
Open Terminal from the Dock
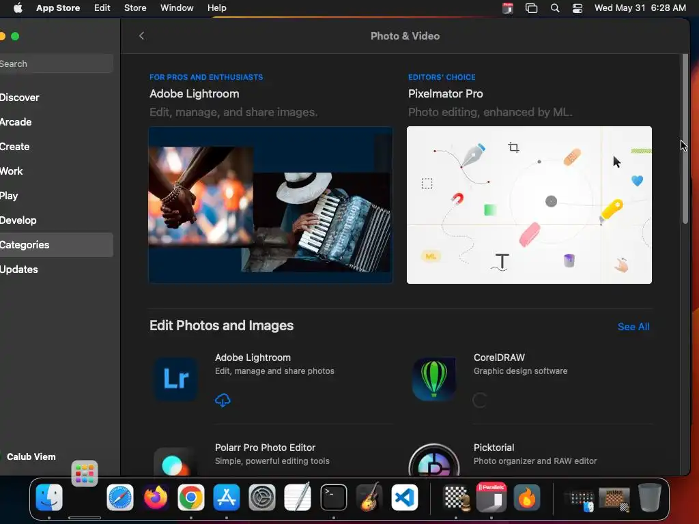click(333, 497)
